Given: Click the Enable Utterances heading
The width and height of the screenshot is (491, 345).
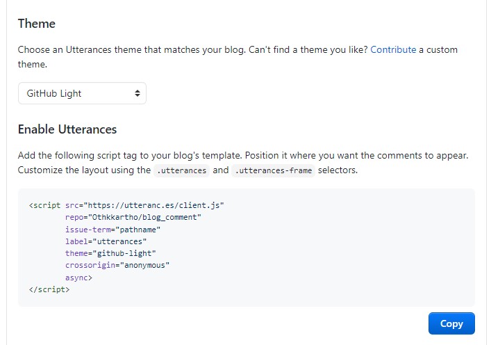Looking at the screenshot, I should click(x=67, y=129).
